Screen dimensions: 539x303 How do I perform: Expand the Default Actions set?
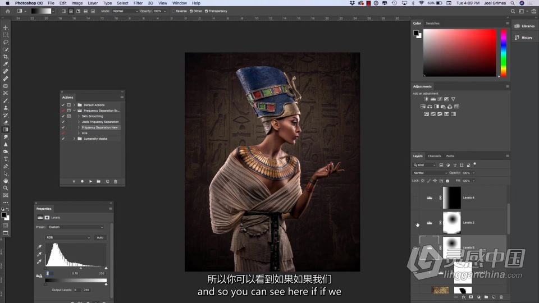click(74, 105)
